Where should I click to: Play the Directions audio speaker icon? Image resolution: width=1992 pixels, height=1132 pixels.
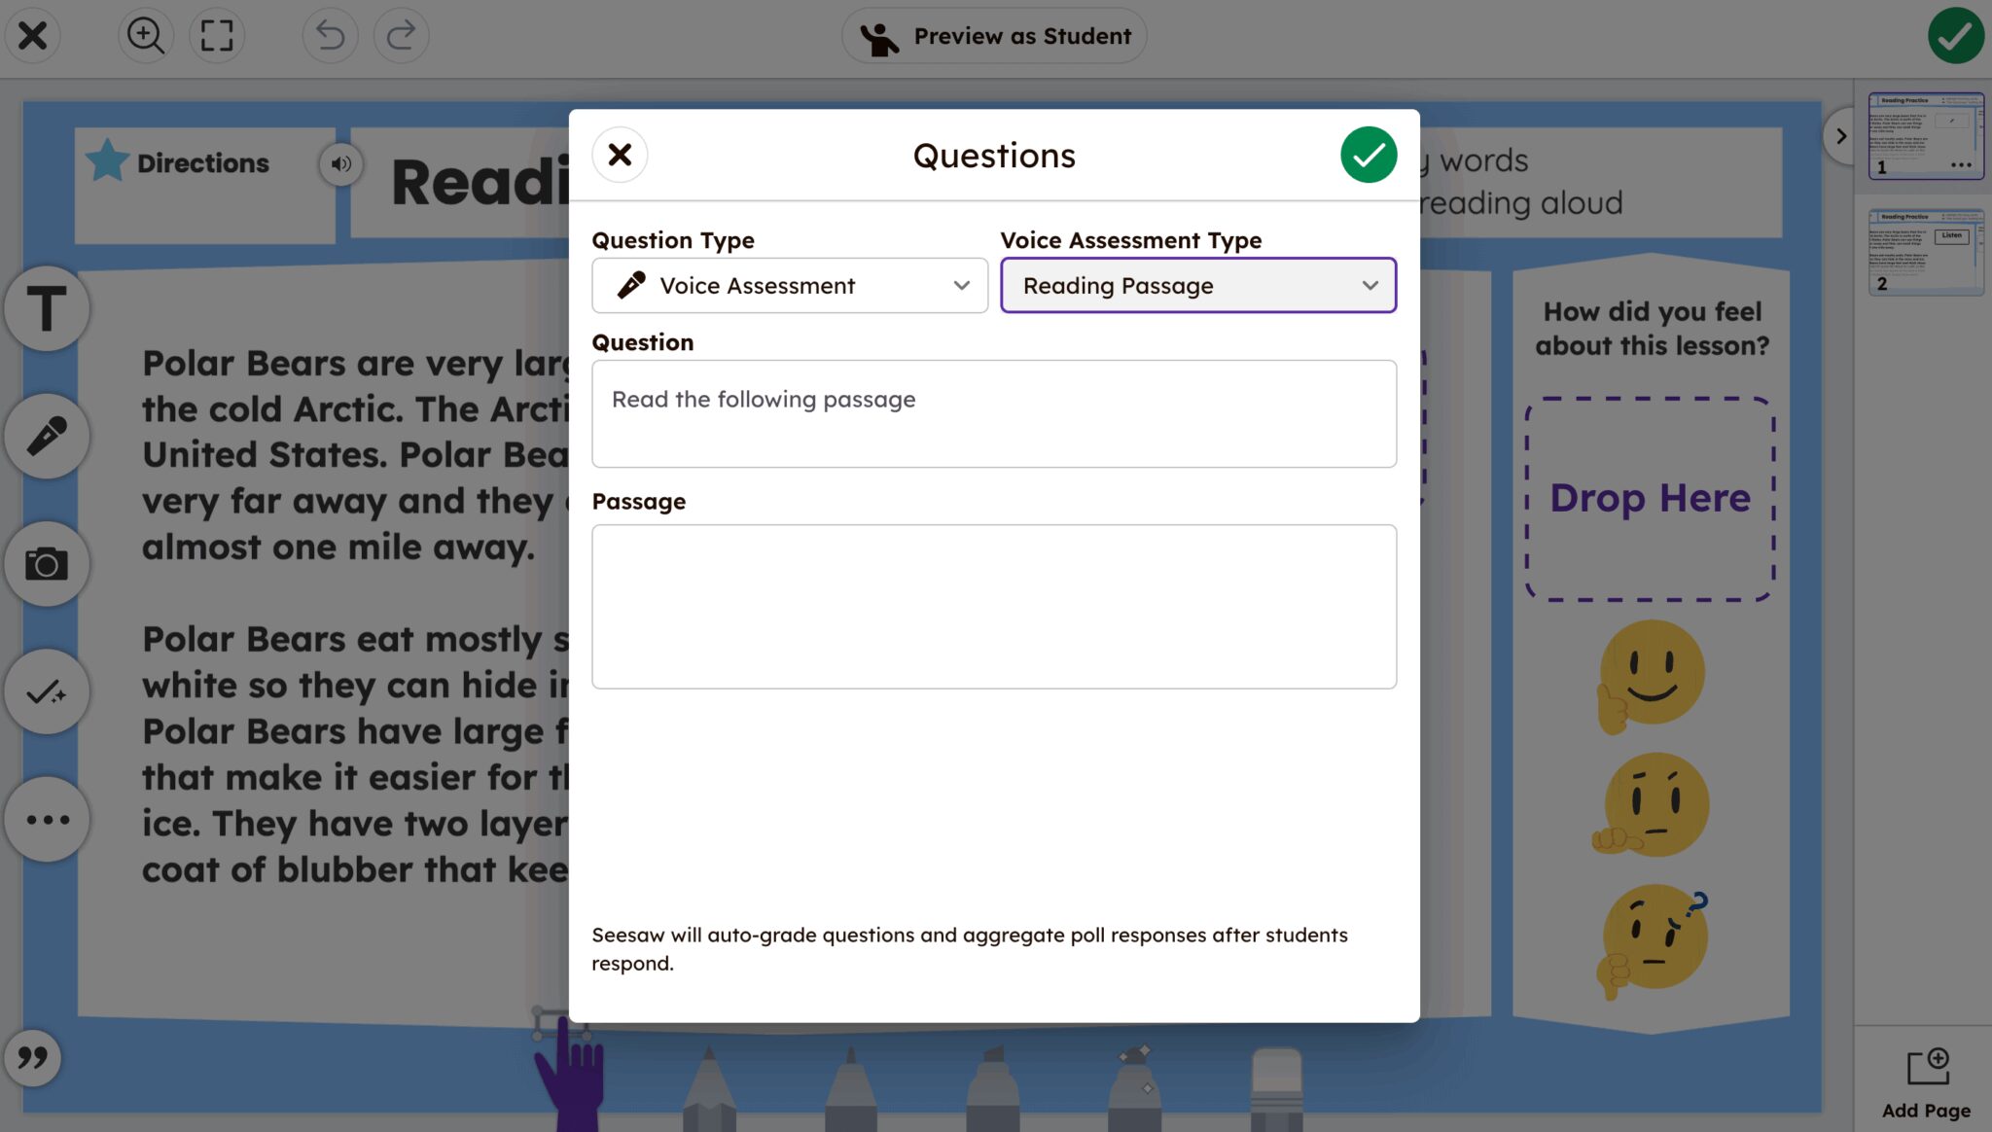point(340,164)
